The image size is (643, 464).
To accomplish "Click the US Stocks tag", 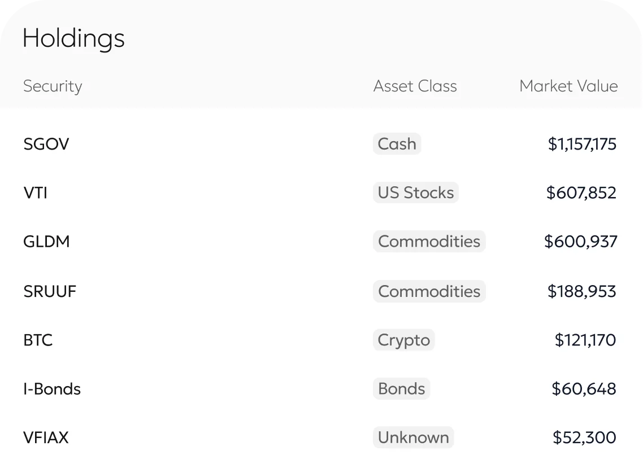I will tap(415, 193).
